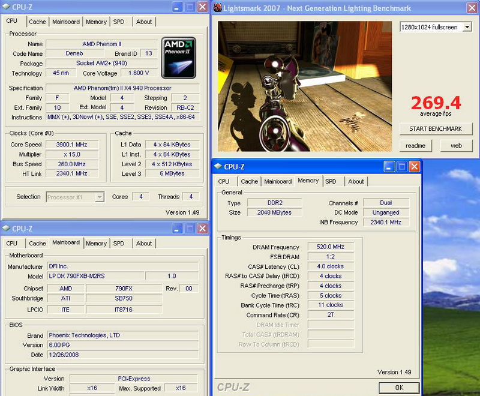Click the HT Link 2340.1 MHz value
The height and width of the screenshot is (396, 480).
pyautogui.click(x=72, y=173)
